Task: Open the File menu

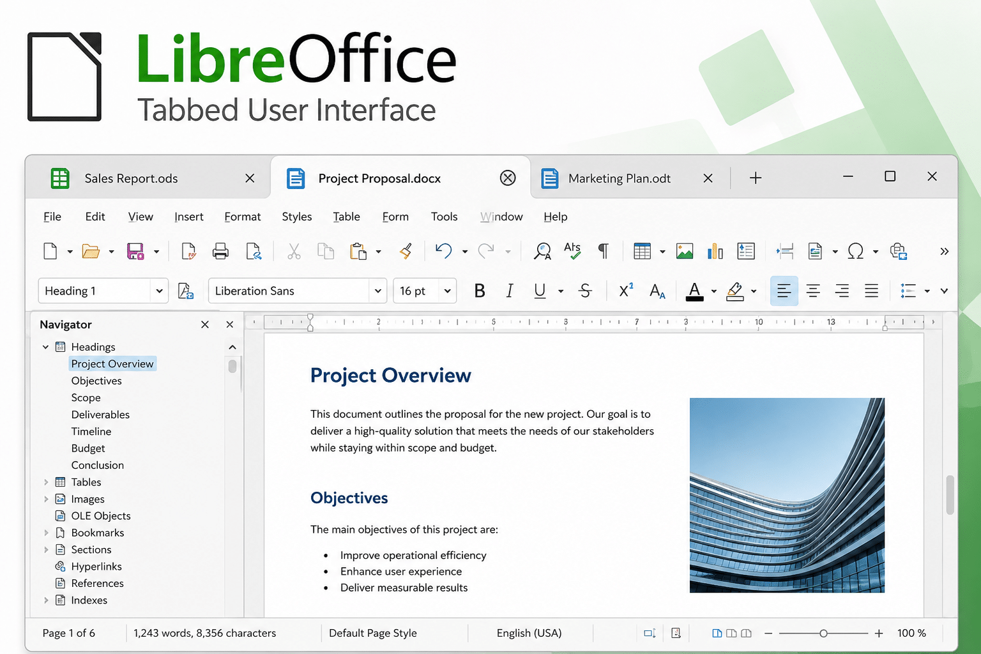Action: pyautogui.click(x=52, y=217)
